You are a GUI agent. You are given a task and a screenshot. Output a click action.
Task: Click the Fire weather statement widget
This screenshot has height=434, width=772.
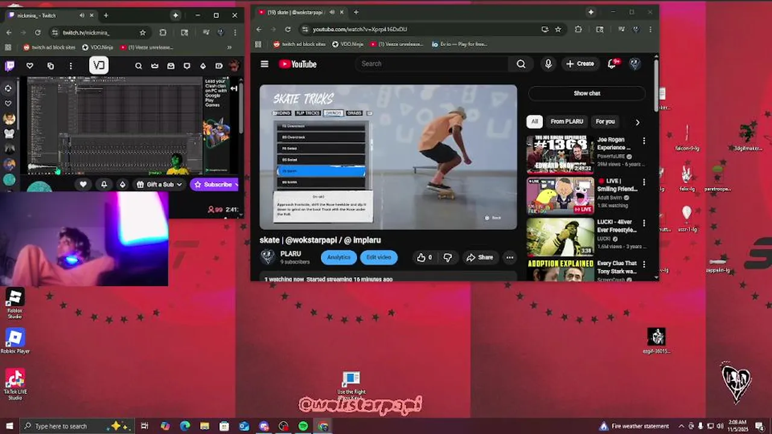pyautogui.click(x=634, y=426)
